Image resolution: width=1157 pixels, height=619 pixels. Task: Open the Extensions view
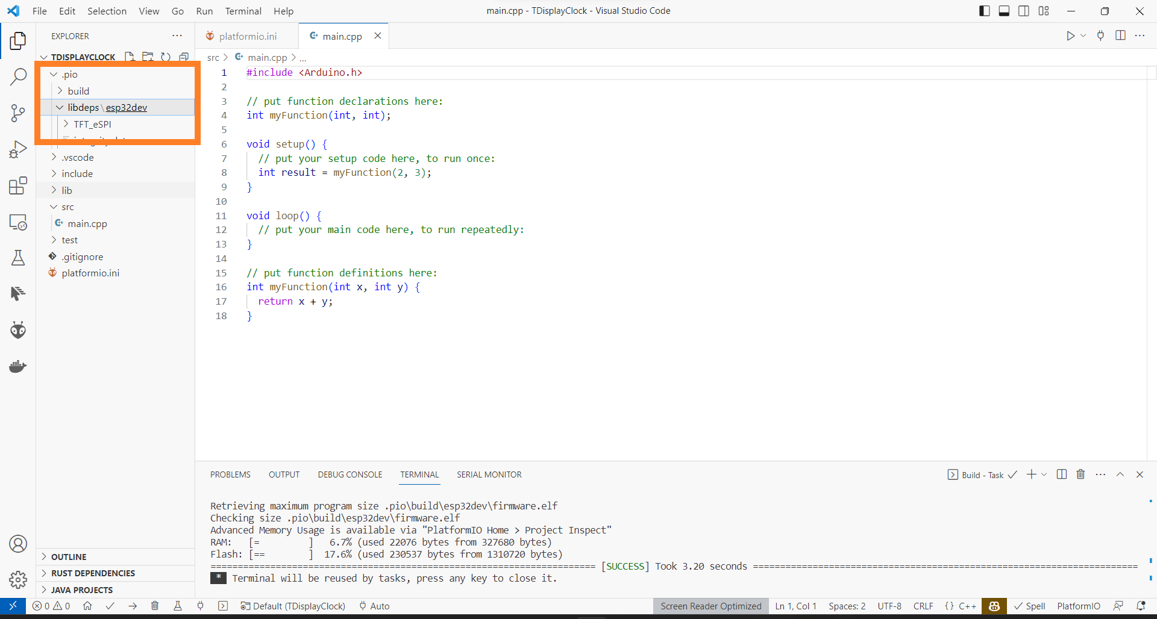(x=18, y=185)
